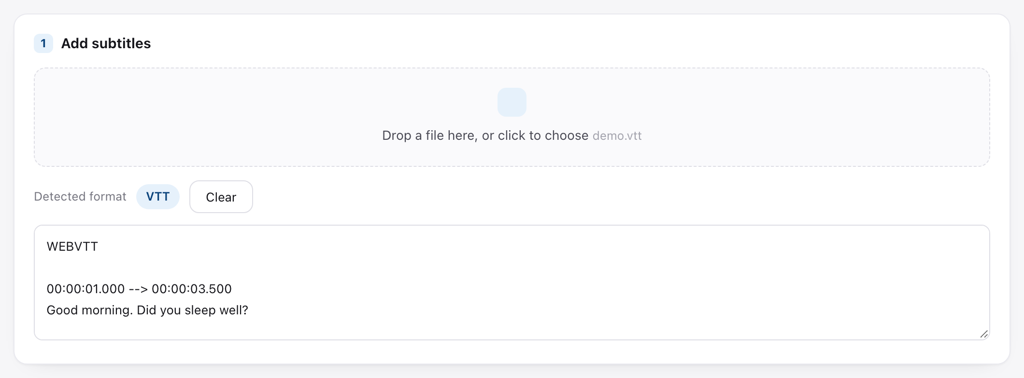Clear the loaded subtitles with Clear button

coord(221,197)
